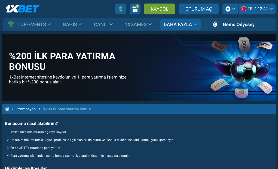Go to home via breadcrumb house icon
Image resolution: width=278 pixels, height=169 pixels.
coord(7,109)
